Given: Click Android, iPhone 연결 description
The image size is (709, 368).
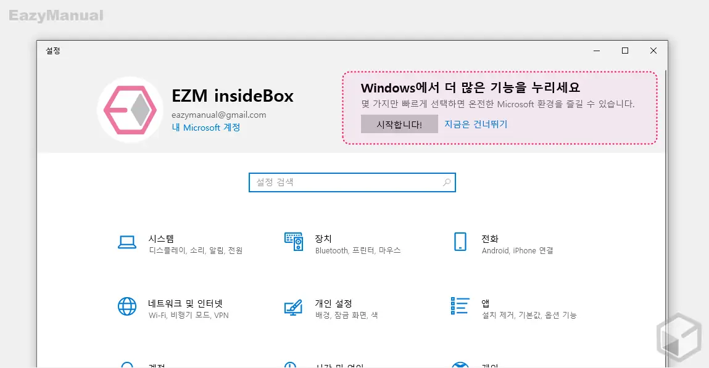Looking at the screenshot, I should coord(517,251).
